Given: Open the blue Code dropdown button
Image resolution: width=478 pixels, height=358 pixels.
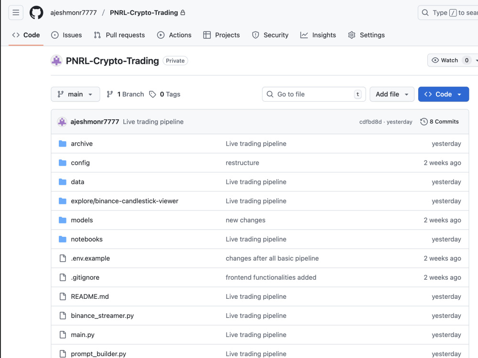Looking at the screenshot, I should 443,95.
